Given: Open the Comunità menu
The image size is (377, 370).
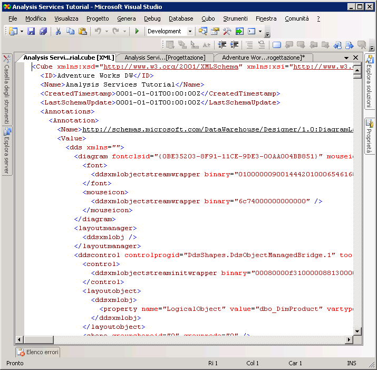Looking at the screenshot, I should [297, 18].
